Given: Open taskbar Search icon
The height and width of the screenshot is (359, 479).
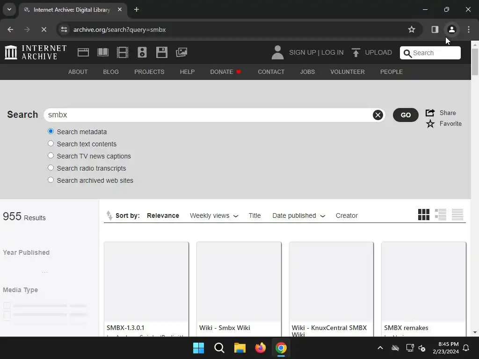Looking at the screenshot, I should [x=219, y=348].
